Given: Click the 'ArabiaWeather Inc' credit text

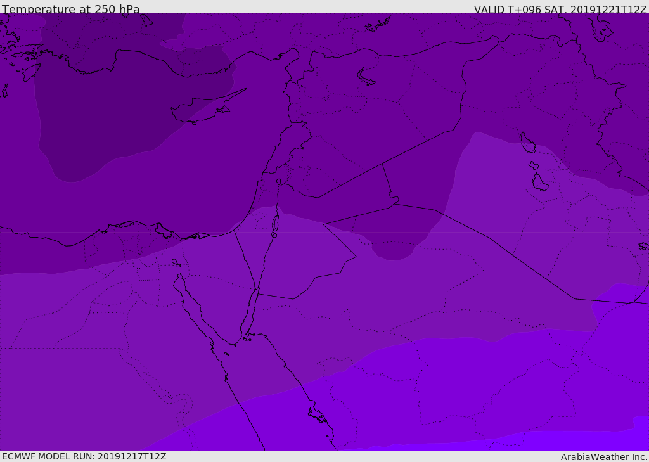Looking at the screenshot, I should point(603,457).
